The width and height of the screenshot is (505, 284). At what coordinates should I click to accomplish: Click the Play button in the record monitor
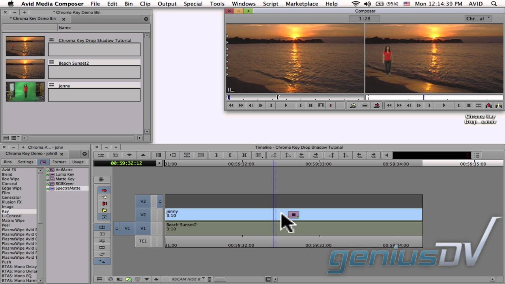tap(444, 105)
